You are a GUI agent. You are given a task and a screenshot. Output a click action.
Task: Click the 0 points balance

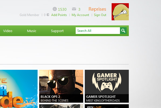click(45, 15)
